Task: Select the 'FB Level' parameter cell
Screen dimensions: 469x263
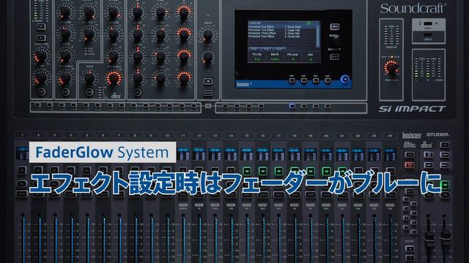Action: pos(292,57)
